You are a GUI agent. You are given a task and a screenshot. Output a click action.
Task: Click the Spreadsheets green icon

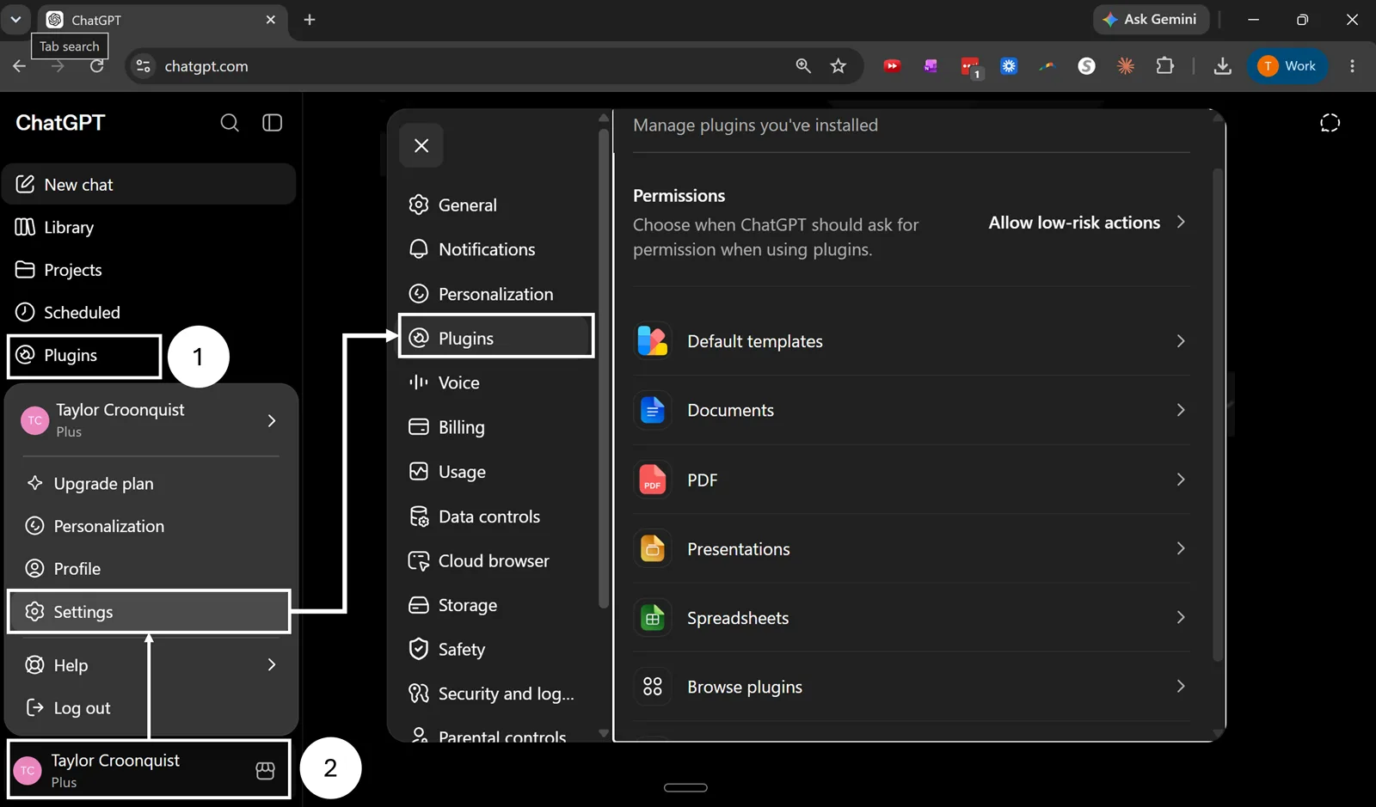coord(653,618)
